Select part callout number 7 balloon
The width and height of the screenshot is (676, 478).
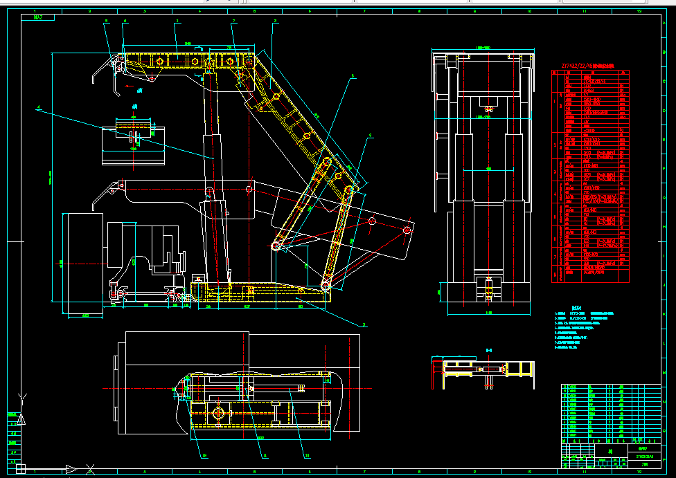pyautogui.click(x=234, y=21)
